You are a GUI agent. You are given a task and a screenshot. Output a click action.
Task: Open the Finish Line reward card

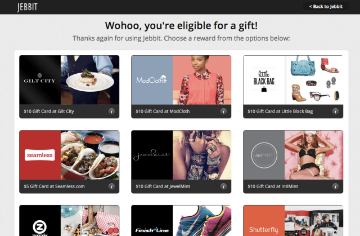click(181, 221)
